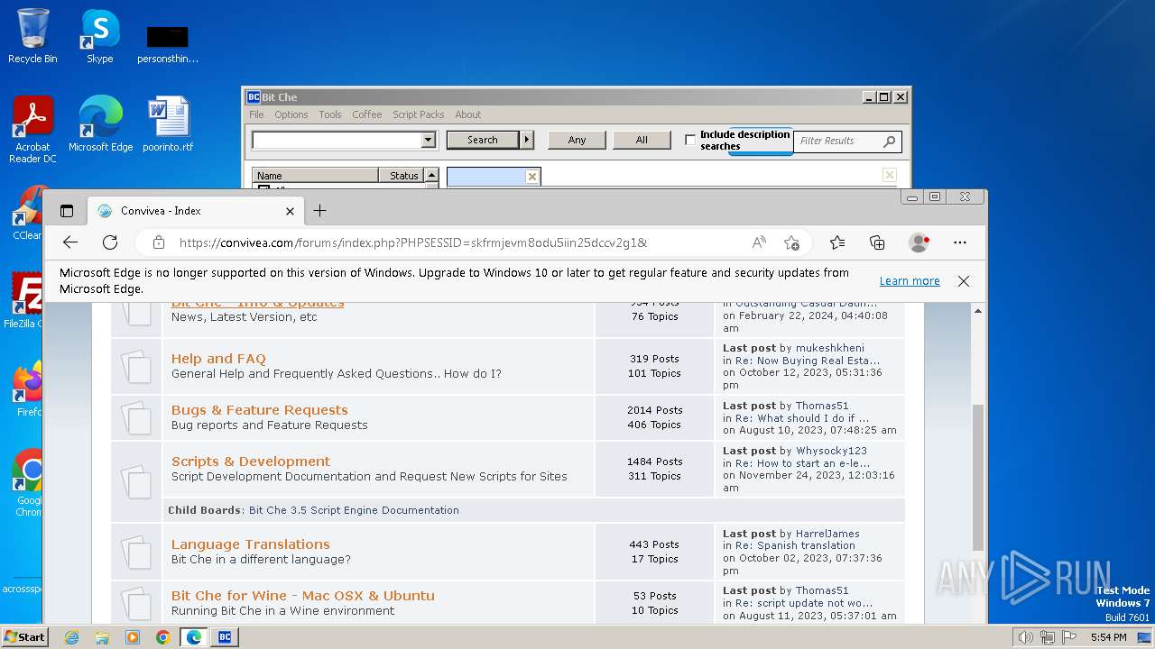This screenshot has width=1155, height=649.
Task: Open last post Re: Spanish translation
Action: [x=797, y=545]
